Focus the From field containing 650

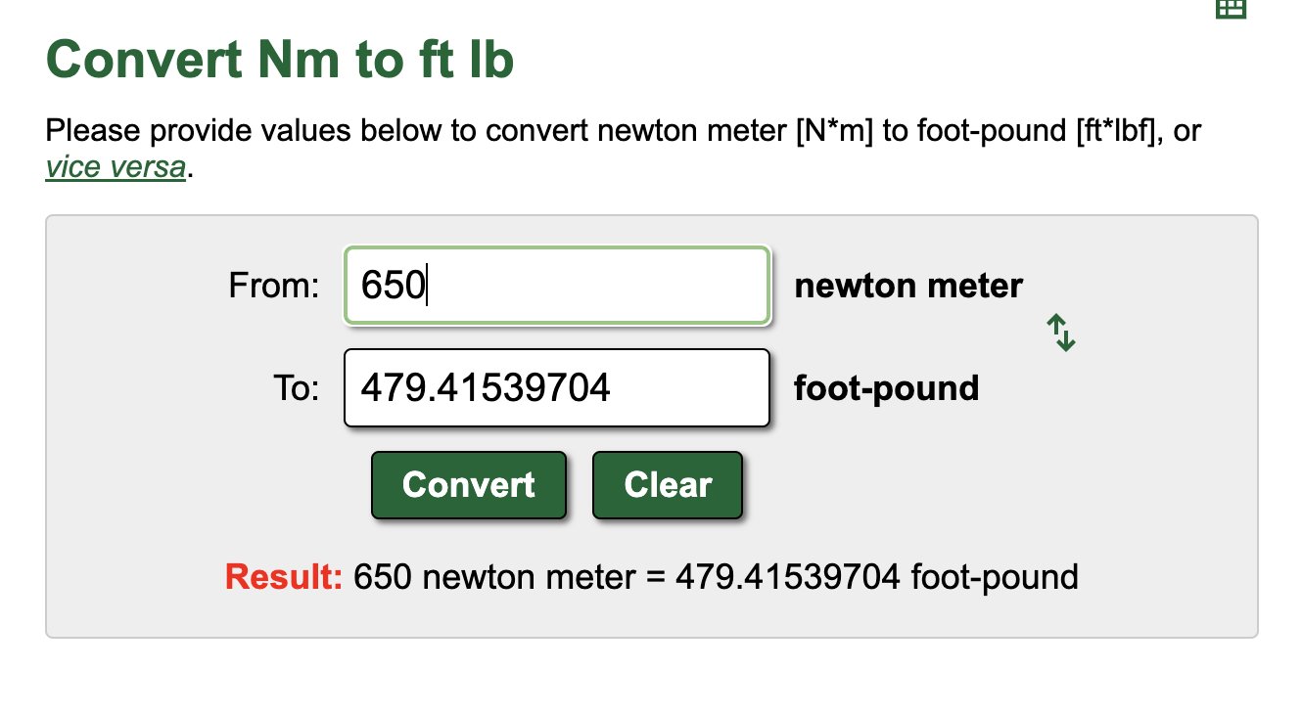click(x=556, y=286)
